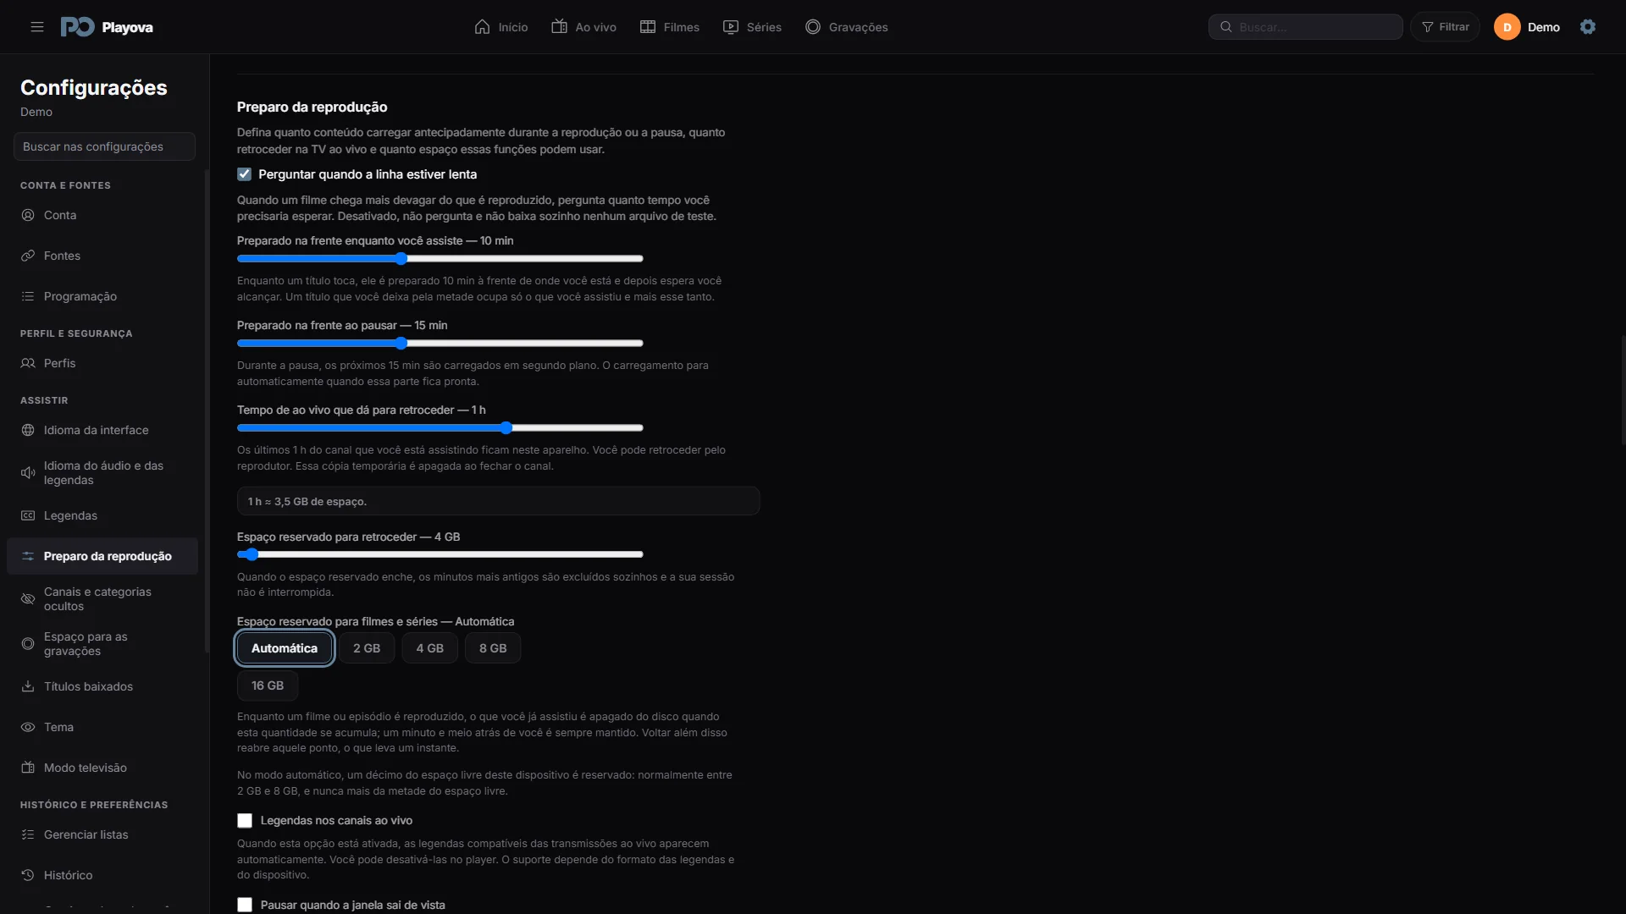The image size is (1626, 914).
Task: Click the Demo user avatar
Action: (x=1507, y=27)
